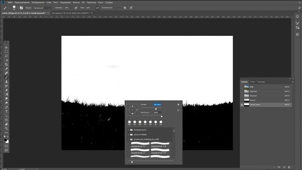The image size is (302, 170).
Task: Select the Move tool
Action: pos(6,47)
